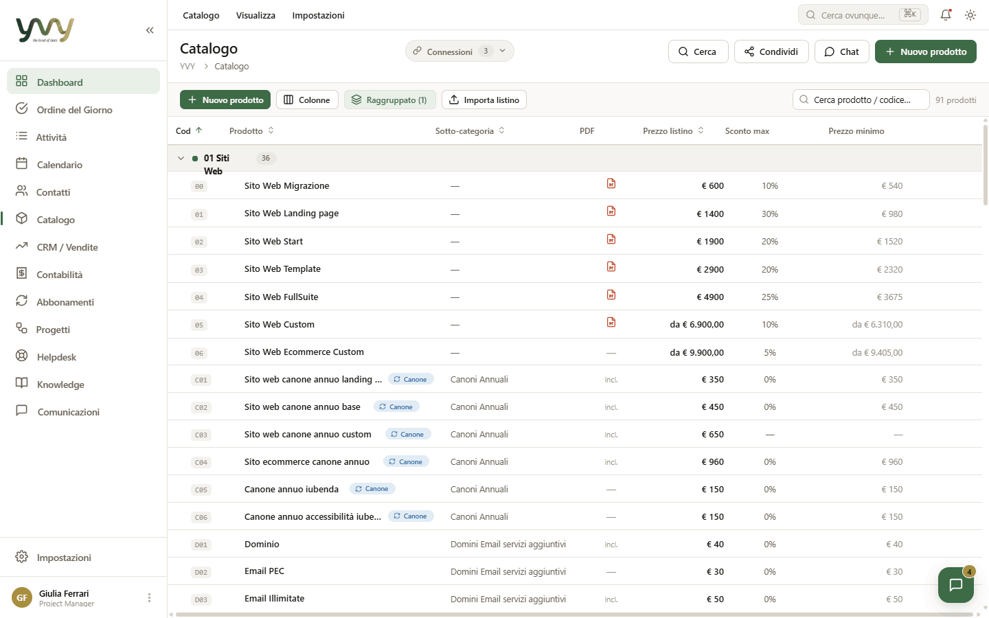Screen dimensions: 989x618
Task: Click the Helpdesk lifebuoy icon
Action: pos(22,356)
